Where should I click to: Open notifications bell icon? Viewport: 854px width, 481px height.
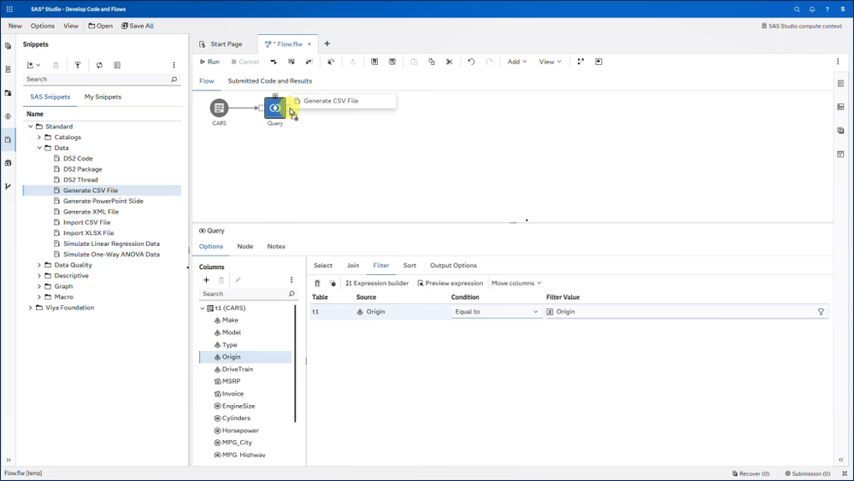pyautogui.click(x=812, y=9)
